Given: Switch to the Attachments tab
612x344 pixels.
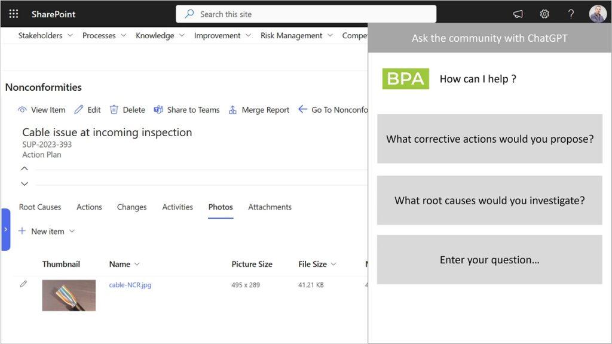Looking at the screenshot, I should [x=270, y=207].
